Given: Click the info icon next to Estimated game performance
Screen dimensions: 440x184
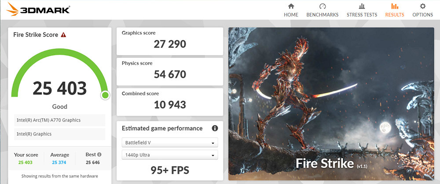Looking at the screenshot, I should point(215,128).
